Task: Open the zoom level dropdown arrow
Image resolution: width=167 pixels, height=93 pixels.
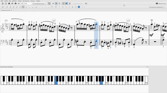Action: [x=32, y=3]
